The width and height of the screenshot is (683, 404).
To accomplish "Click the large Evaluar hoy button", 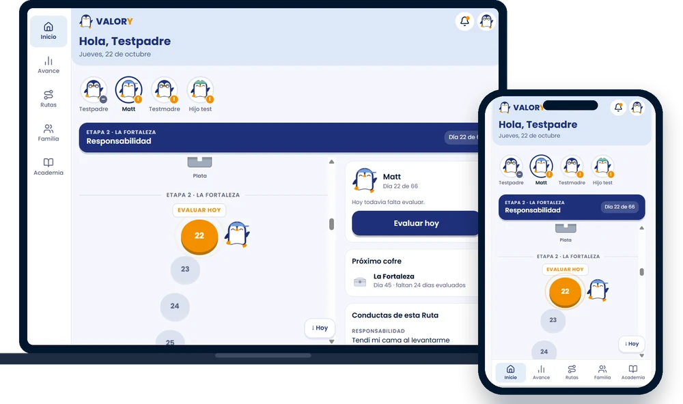I will pos(416,223).
